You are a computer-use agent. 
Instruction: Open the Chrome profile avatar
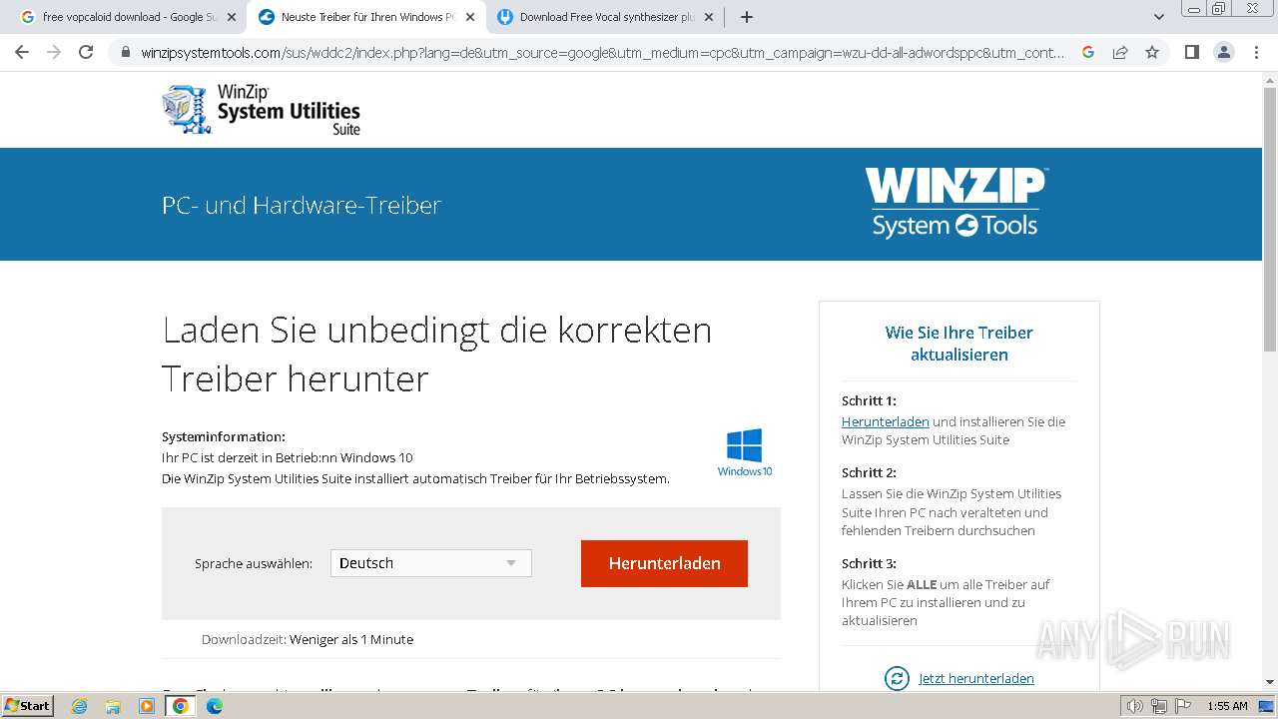[x=1223, y=52]
